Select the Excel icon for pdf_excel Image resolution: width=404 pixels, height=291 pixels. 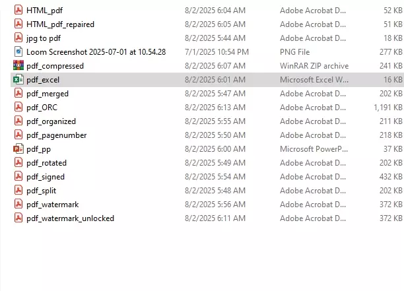[18, 80]
